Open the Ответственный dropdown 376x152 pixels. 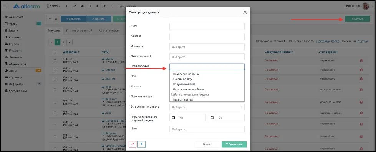(207, 57)
